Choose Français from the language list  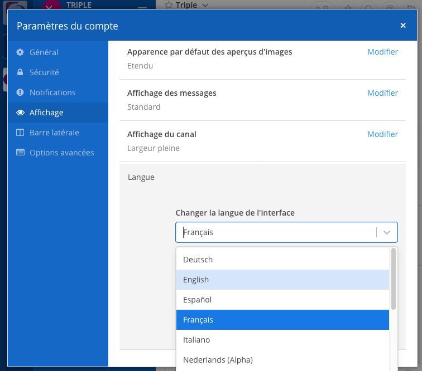click(x=282, y=320)
